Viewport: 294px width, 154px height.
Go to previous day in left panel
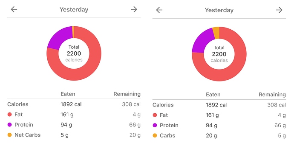[14, 9]
